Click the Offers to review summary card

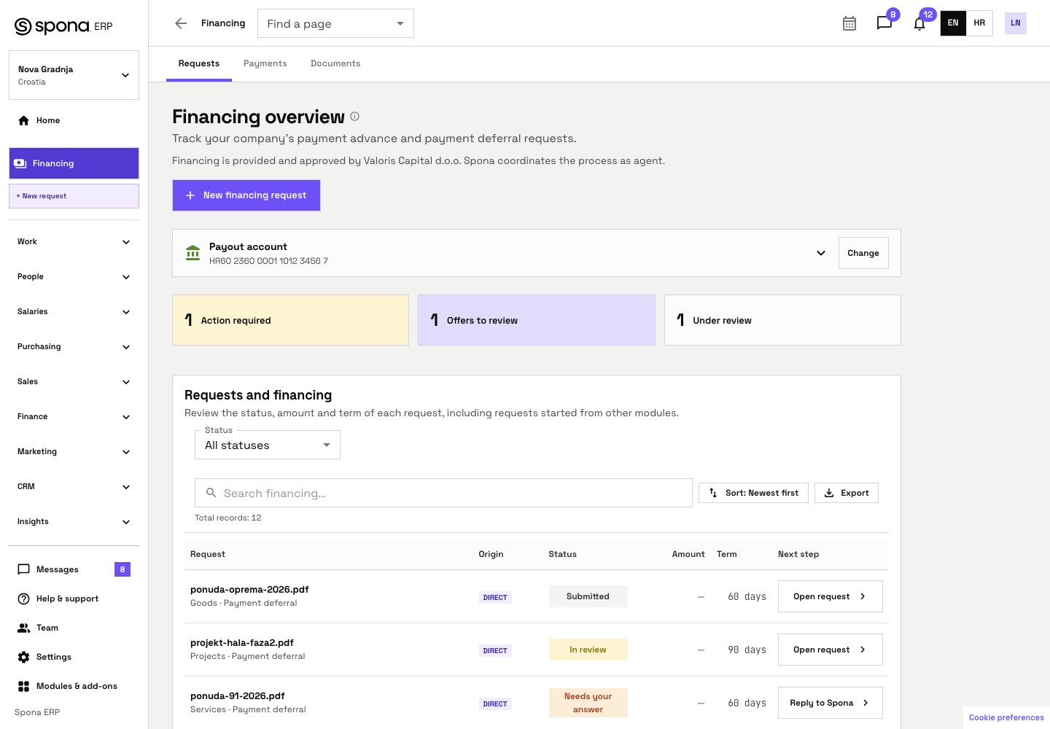tap(537, 320)
